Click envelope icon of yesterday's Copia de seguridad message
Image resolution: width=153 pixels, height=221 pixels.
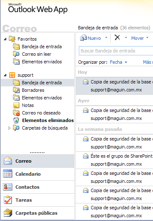[86, 110]
